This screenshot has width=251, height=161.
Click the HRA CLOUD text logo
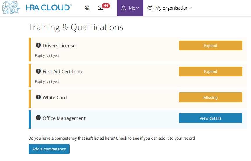(x=49, y=8)
